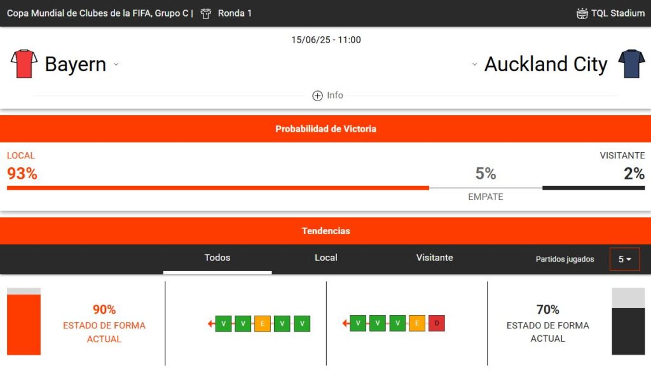Click the Partidos jugados label
The image size is (651, 371).
(565, 259)
